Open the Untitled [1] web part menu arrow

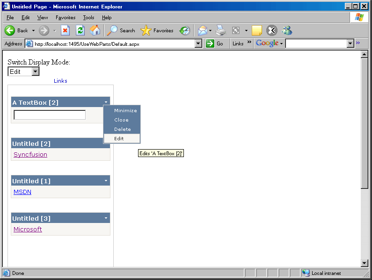[x=106, y=181]
